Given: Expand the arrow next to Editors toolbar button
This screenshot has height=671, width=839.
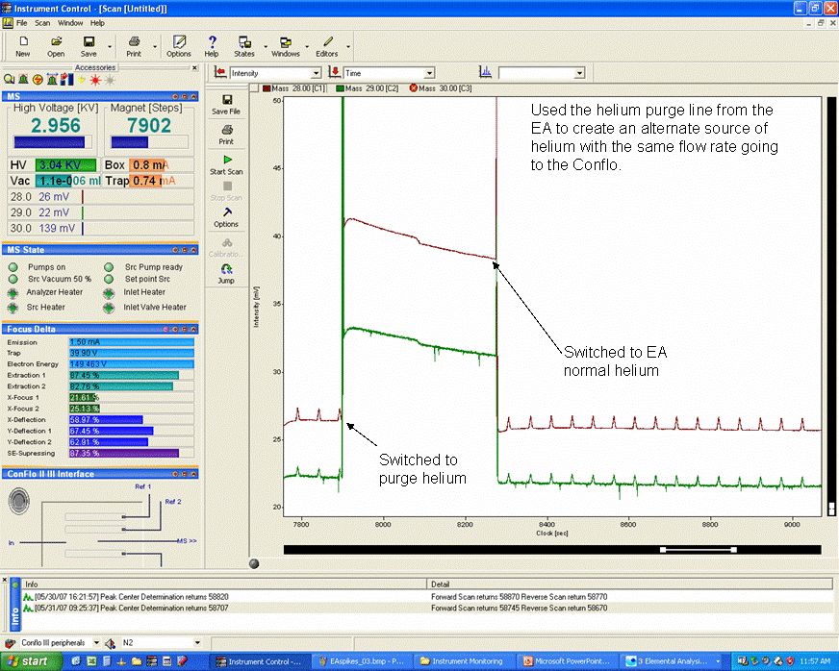Looking at the screenshot, I should pos(348,47).
